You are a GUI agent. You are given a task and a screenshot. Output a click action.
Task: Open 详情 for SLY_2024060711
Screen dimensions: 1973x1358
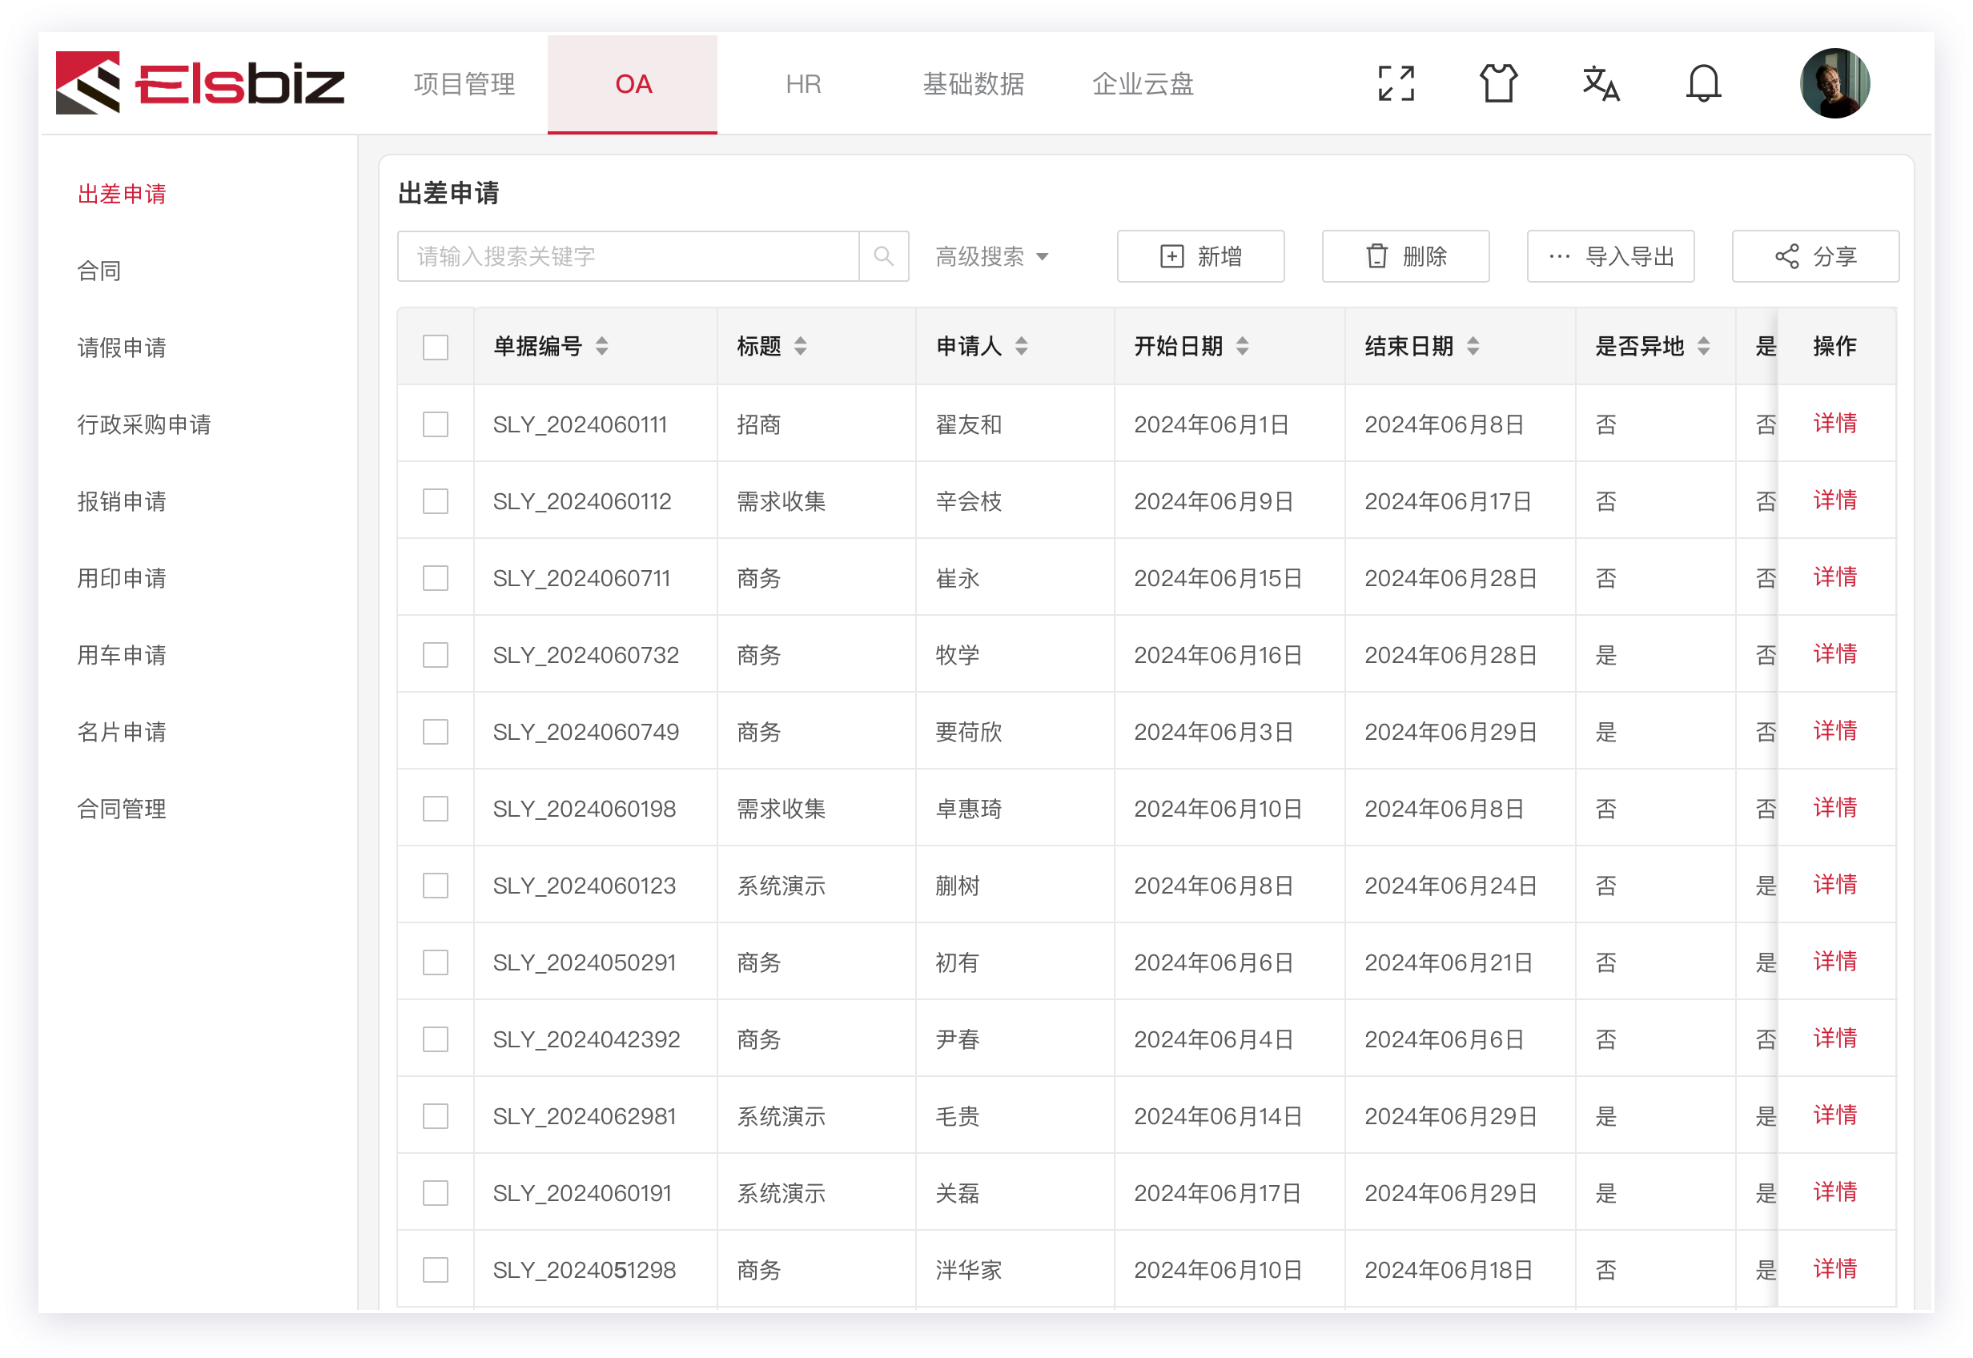1834,577
